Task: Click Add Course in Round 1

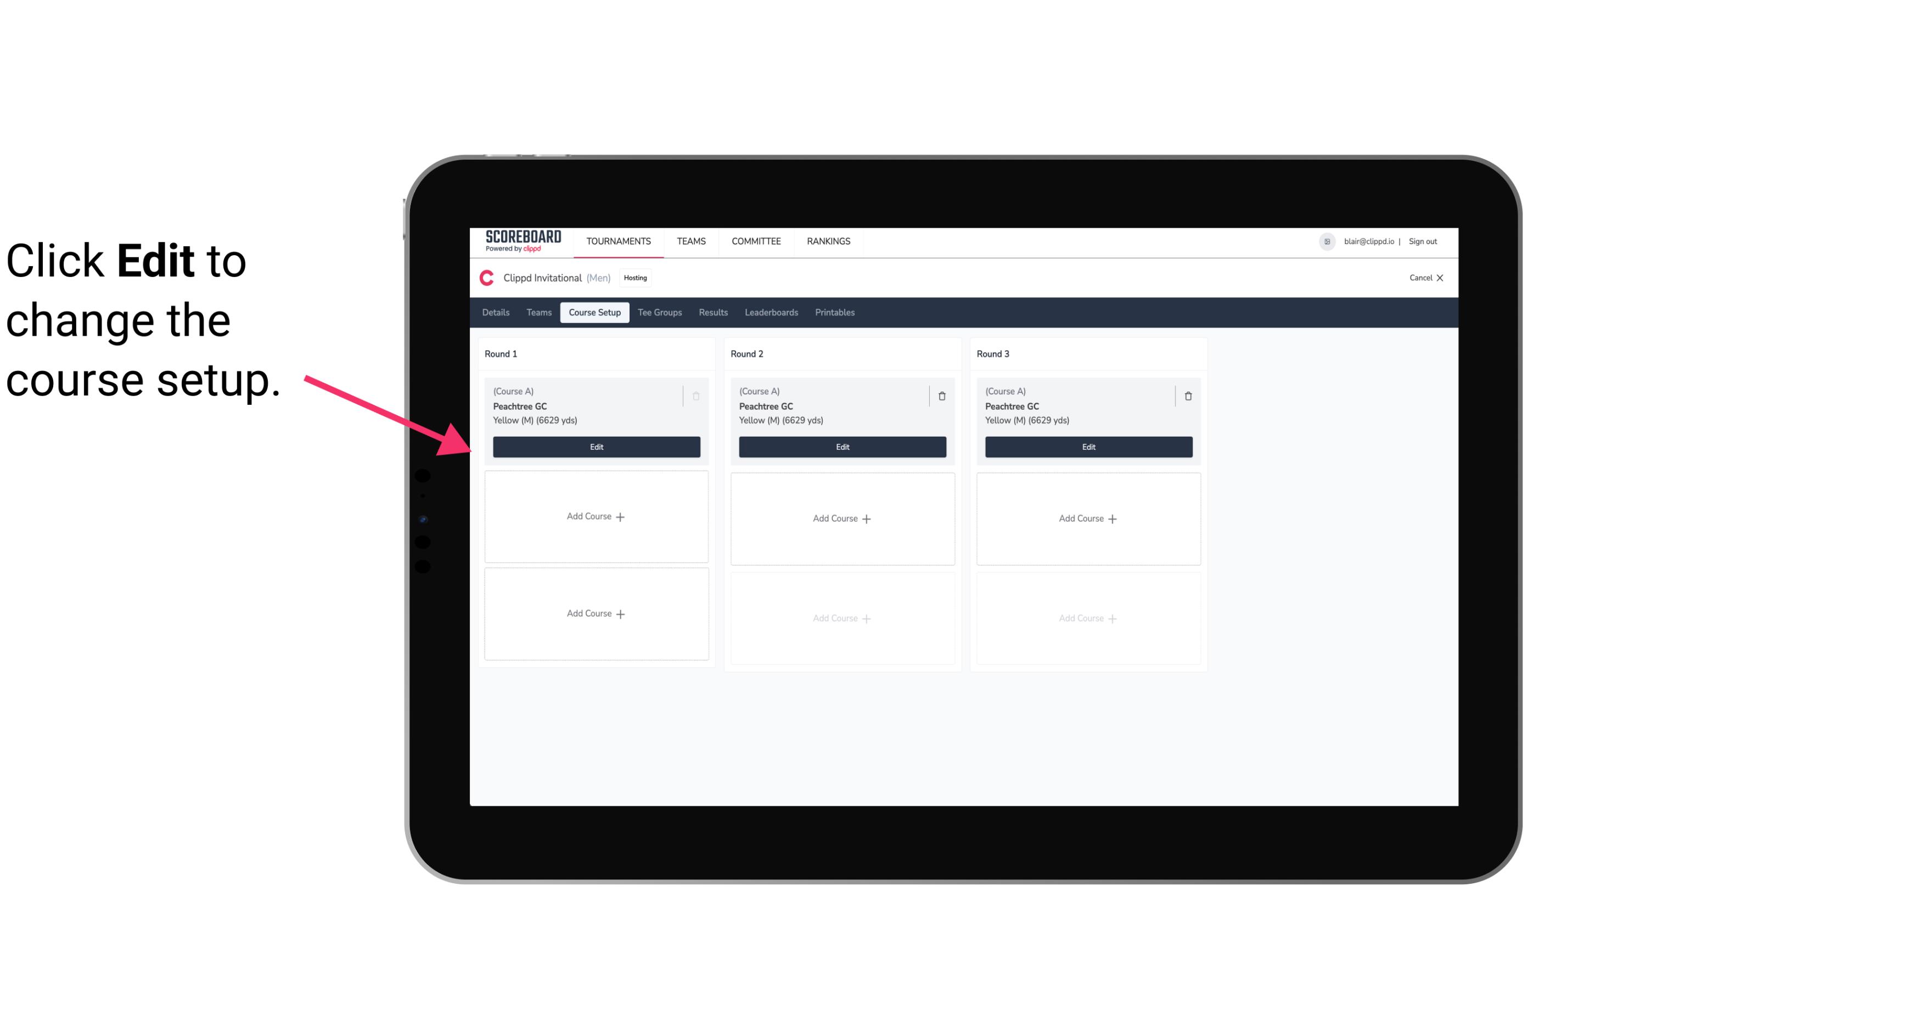Action: (596, 518)
